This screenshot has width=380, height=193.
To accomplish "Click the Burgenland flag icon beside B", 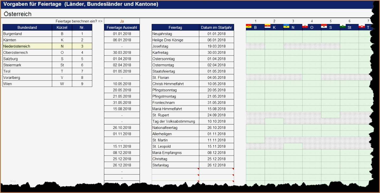I will click(249, 26).
